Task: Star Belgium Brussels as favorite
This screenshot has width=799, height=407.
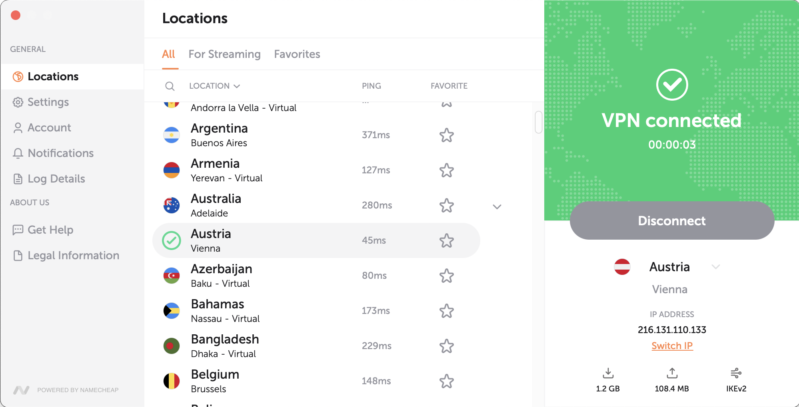Action: click(x=447, y=381)
